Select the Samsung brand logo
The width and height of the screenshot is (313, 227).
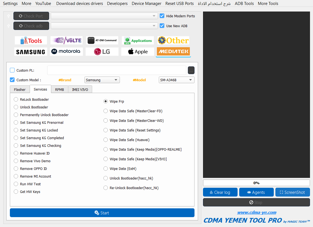pyautogui.click(x=30, y=52)
